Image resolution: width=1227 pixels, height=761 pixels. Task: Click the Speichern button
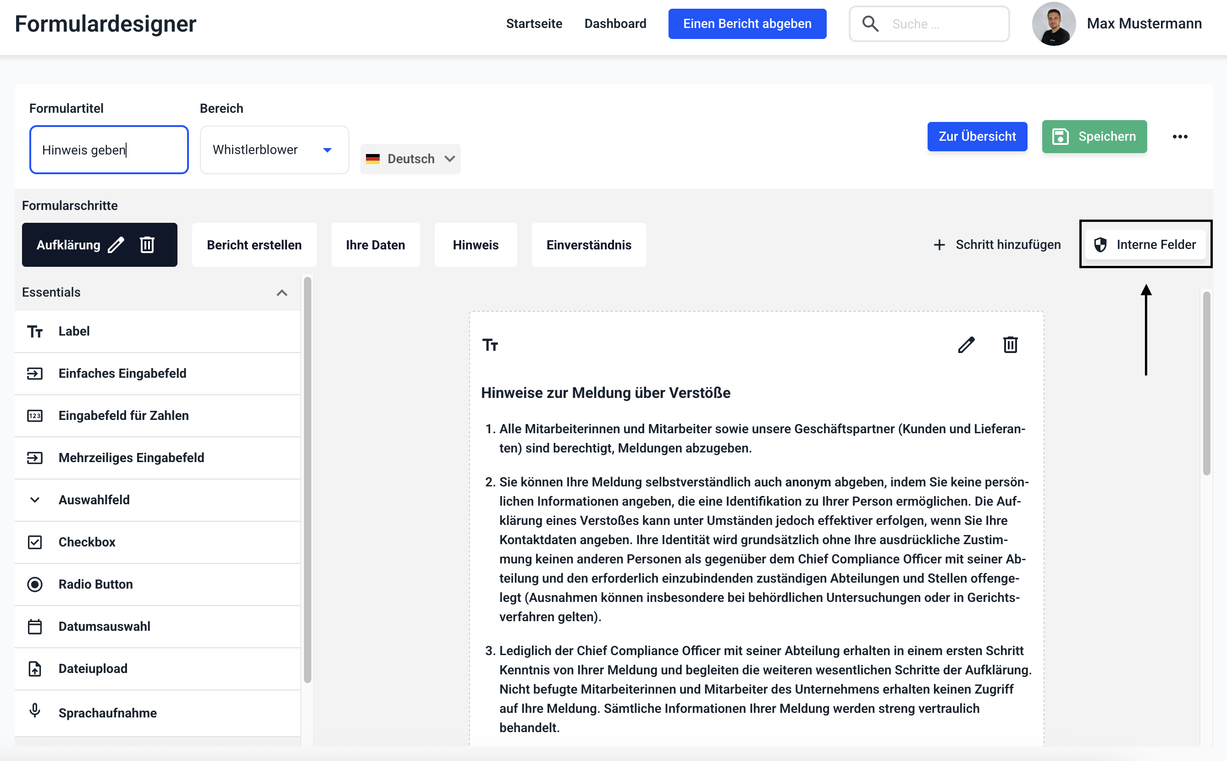(x=1094, y=137)
